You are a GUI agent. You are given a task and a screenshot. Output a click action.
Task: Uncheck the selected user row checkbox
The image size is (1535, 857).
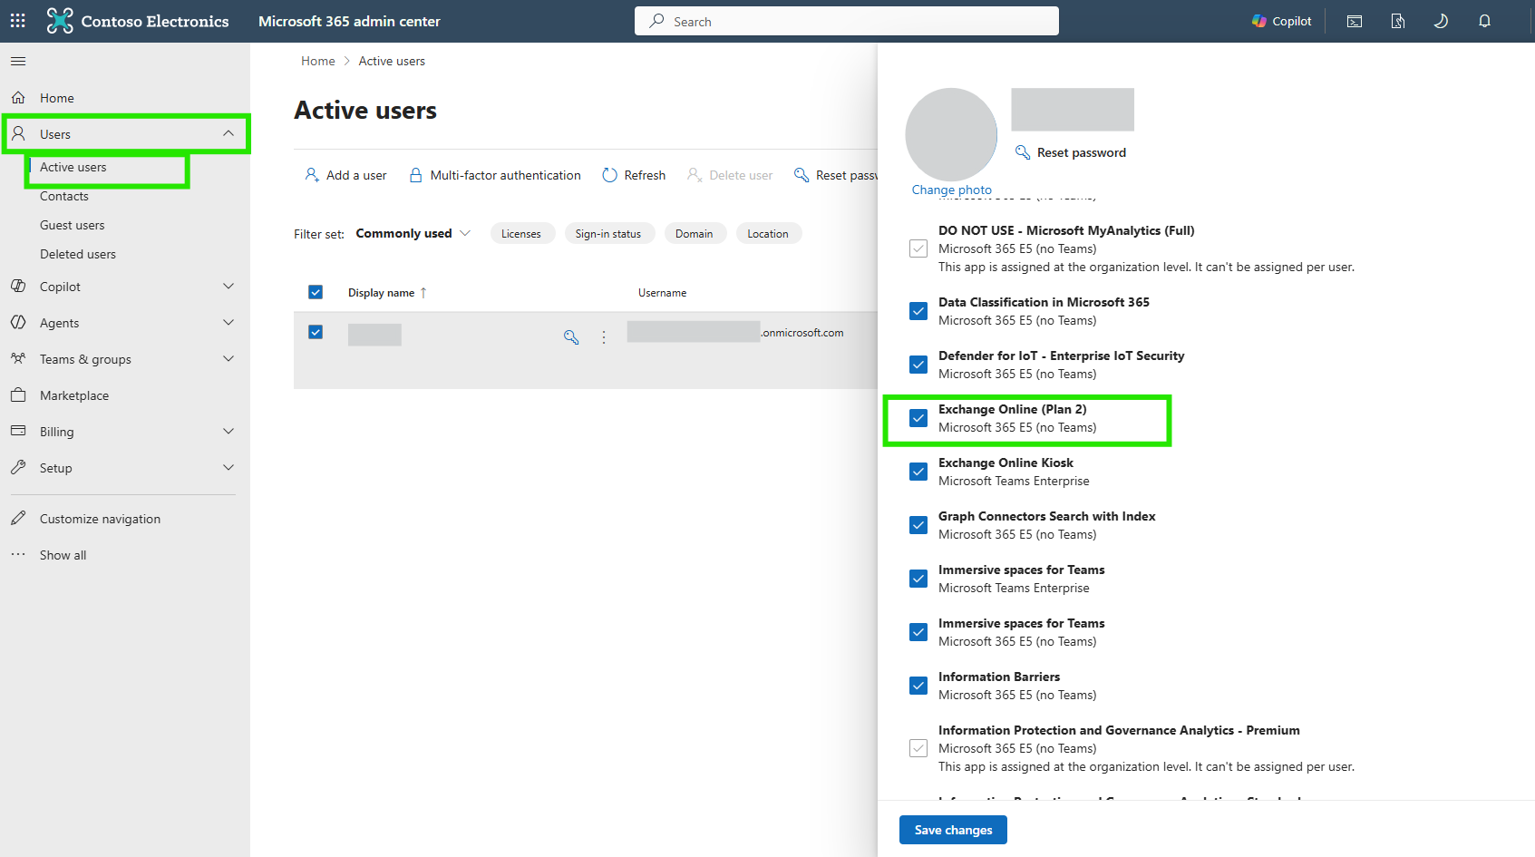coord(316,332)
